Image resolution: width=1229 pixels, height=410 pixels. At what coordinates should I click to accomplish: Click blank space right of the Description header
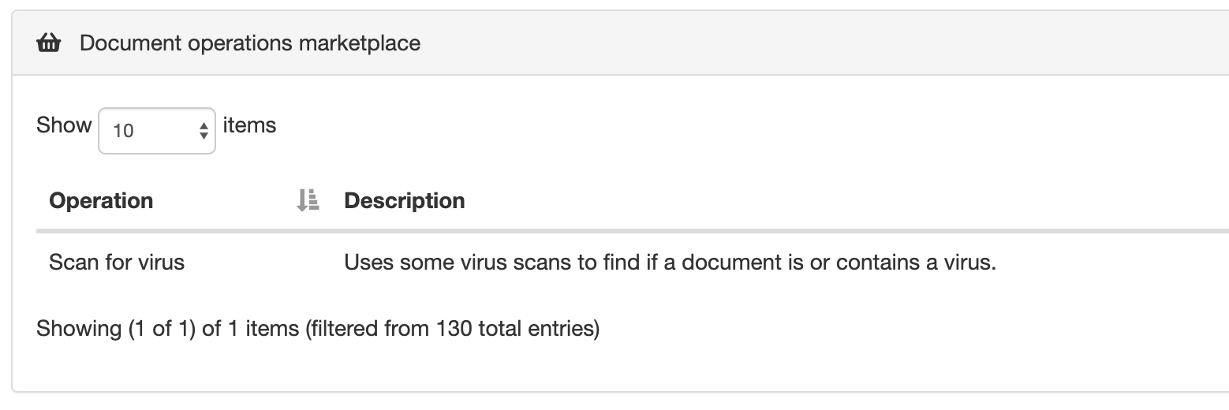[789, 201]
